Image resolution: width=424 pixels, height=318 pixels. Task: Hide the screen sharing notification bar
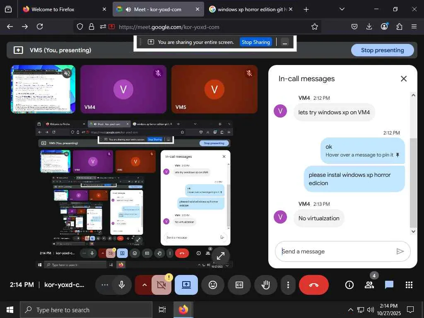click(285, 42)
